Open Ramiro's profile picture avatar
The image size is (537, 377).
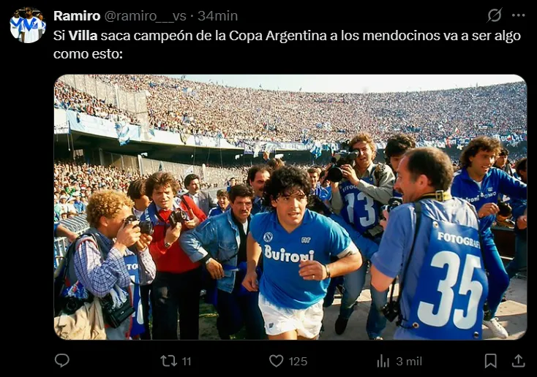27,25
